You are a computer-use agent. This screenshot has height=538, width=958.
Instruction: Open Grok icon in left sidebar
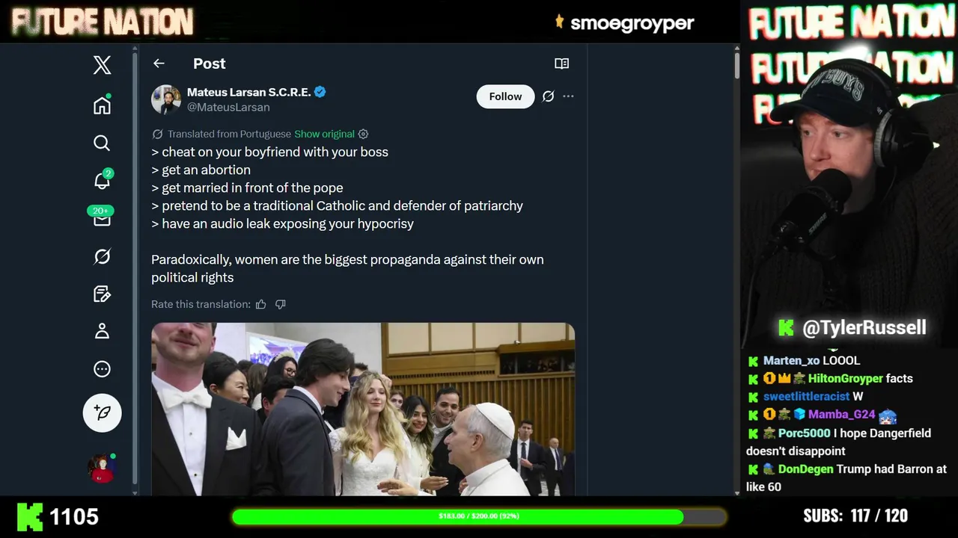103,256
